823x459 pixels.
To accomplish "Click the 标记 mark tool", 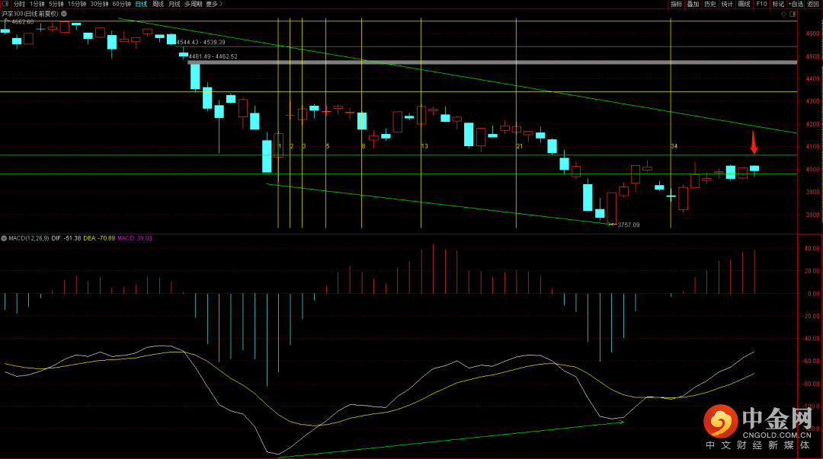I will [x=778, y=4].
